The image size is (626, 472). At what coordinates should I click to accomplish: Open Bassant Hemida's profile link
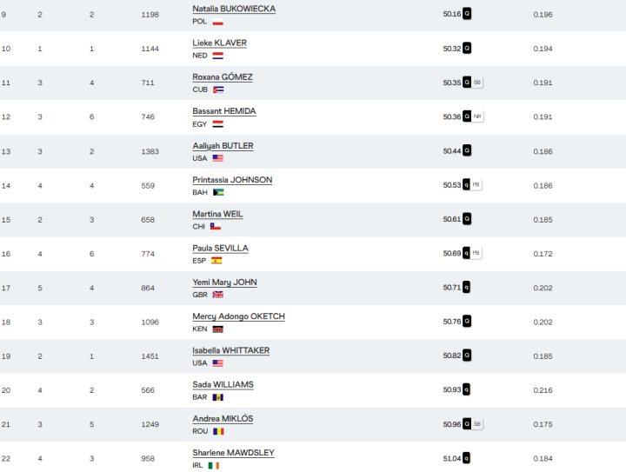(224, 111)
